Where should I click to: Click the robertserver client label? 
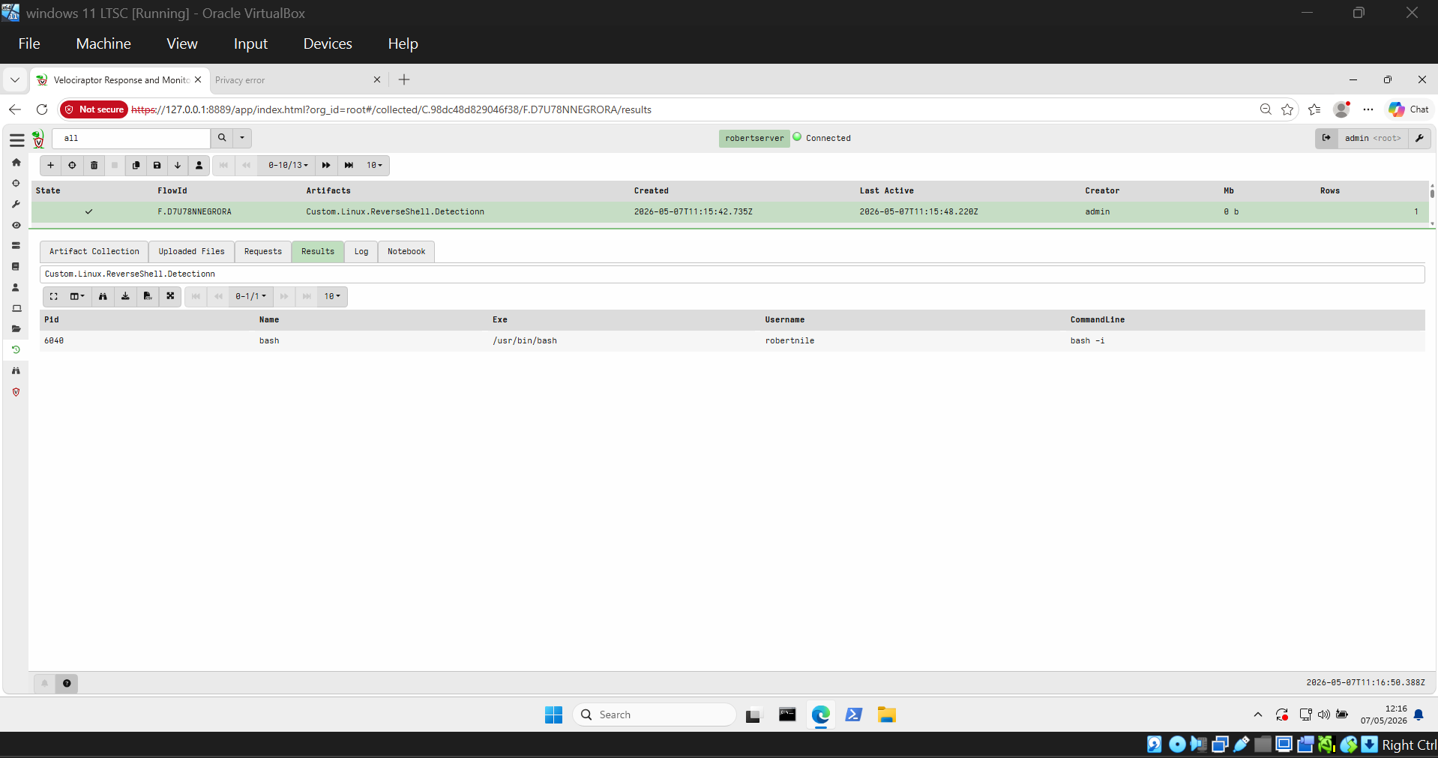(754, 138)
